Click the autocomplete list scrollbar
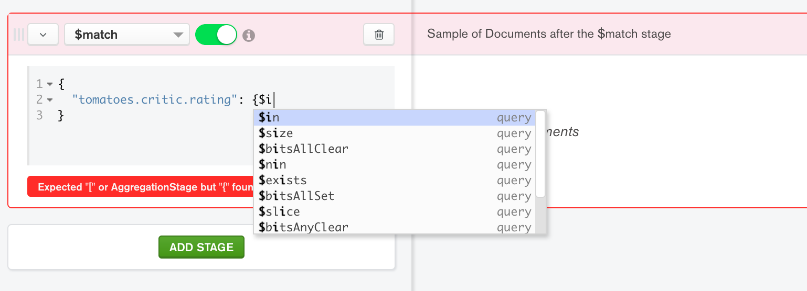This screenshot has width=807, height=291. (x=540, y=154)
